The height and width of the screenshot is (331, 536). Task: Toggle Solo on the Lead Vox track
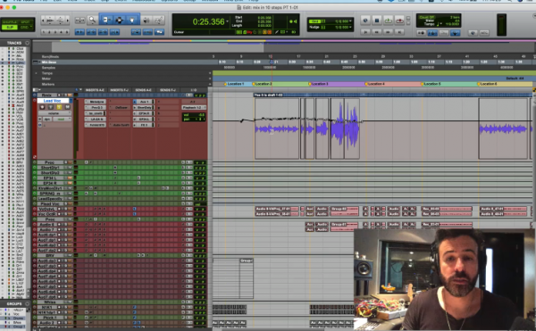[59, 107]
